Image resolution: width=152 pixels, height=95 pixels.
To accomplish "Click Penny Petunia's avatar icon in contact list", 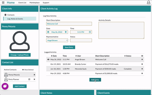I will 6,75.
